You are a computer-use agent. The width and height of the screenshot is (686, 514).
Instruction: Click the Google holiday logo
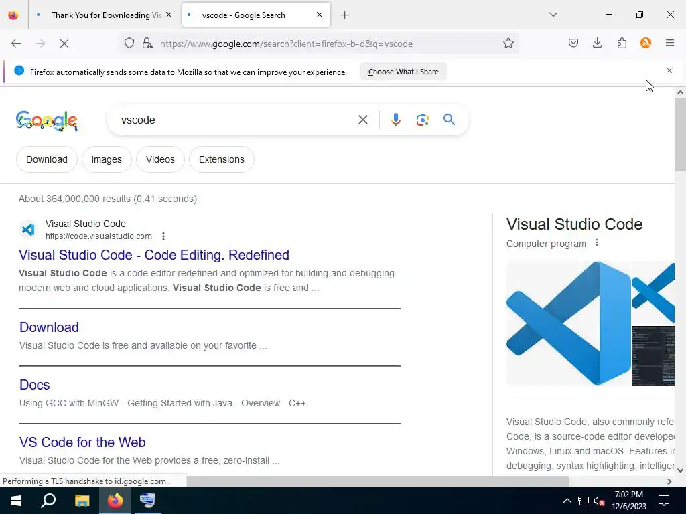(x=47, y=120)
